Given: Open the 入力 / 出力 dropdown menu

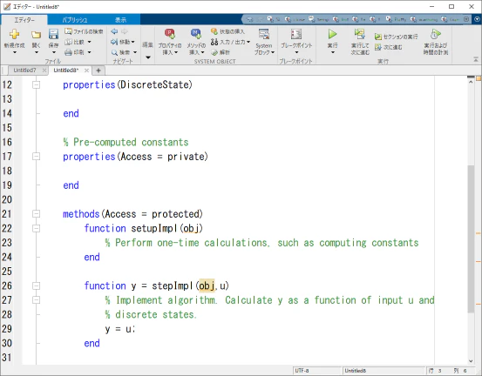Looking at the screenshot, I should click(248, 42).
